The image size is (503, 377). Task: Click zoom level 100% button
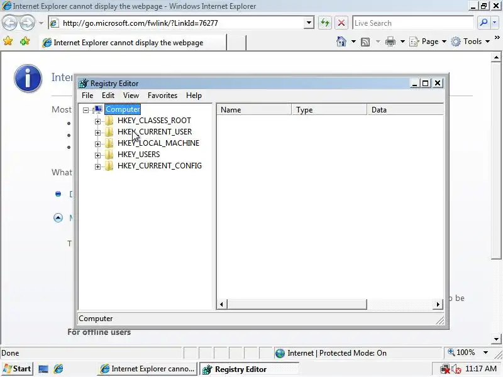tap(462, 352)
